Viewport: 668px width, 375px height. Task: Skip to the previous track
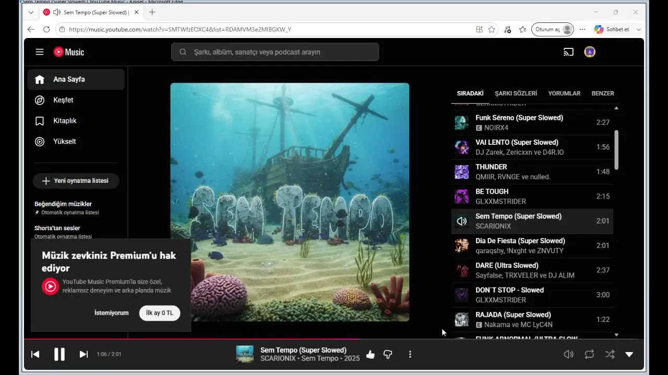[x=35, y=354]
